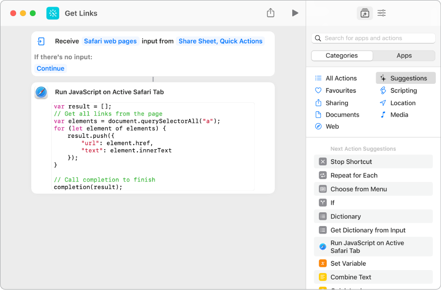Click inside the JavaScript code editor
Screen dimensions: 441x290
coord(153,147)
